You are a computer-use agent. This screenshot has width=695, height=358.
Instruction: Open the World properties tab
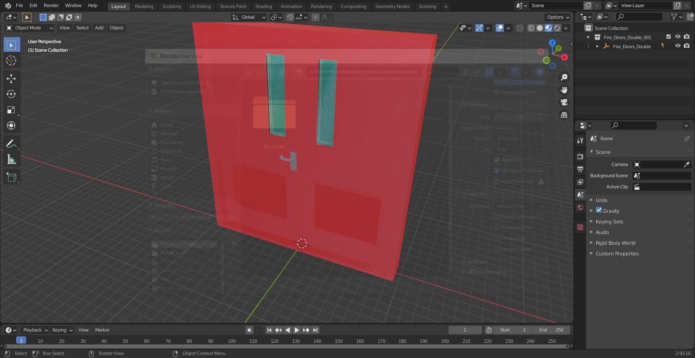tap(580, 207)
